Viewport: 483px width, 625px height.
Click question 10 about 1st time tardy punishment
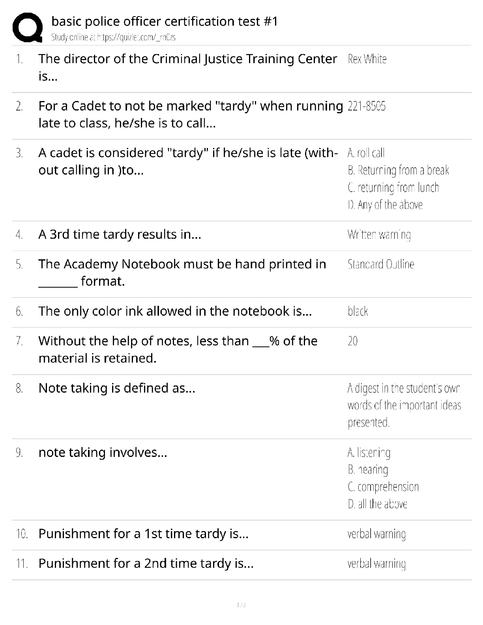coord(143,534)
